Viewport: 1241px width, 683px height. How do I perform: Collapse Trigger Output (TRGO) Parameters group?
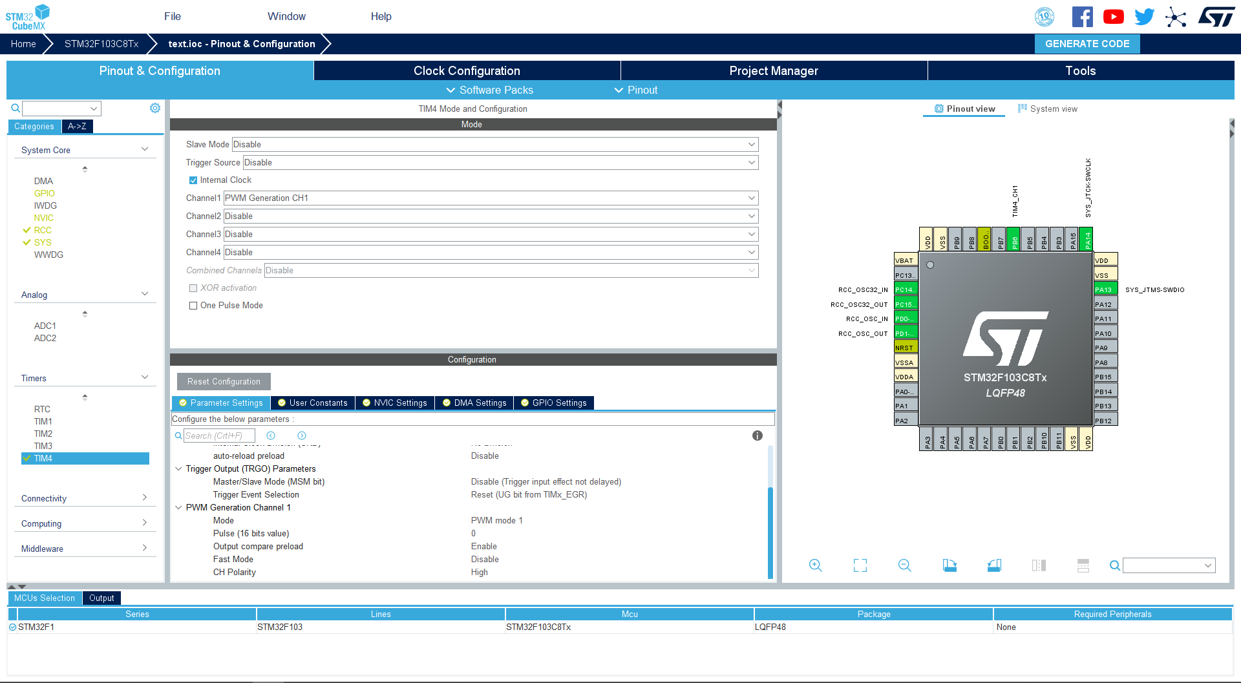click(178, 468)
